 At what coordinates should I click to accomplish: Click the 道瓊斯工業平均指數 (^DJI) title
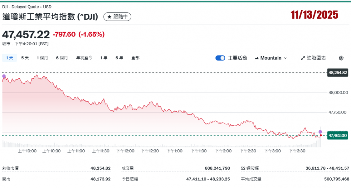tap(50, 17)
